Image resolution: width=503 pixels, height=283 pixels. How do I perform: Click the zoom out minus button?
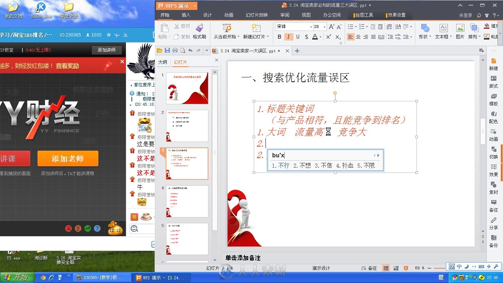(x=430, y=268)
